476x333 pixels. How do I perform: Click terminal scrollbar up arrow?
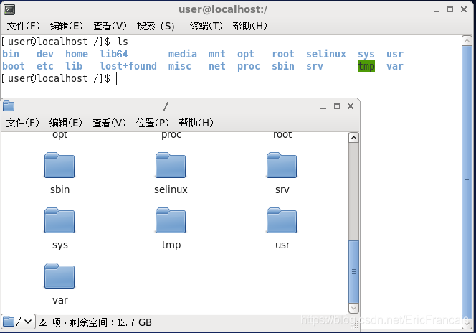[x=467, y=40]
